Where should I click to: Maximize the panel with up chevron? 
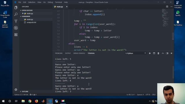pyautogui.click(x=163, y=53)
